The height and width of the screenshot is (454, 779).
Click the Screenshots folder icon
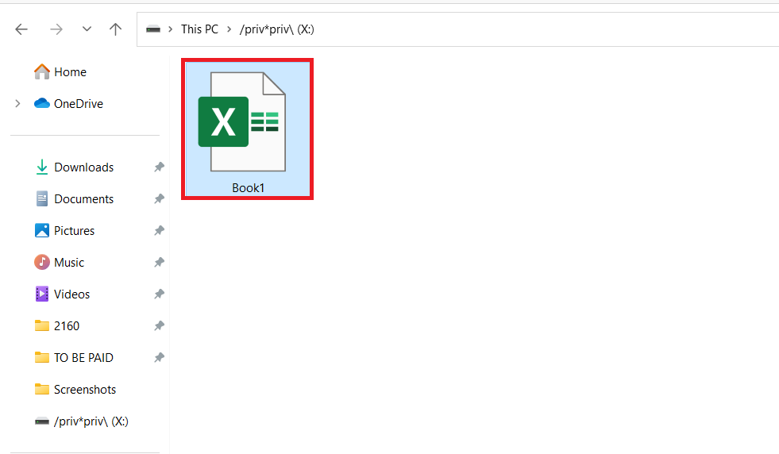coord(42,390)
